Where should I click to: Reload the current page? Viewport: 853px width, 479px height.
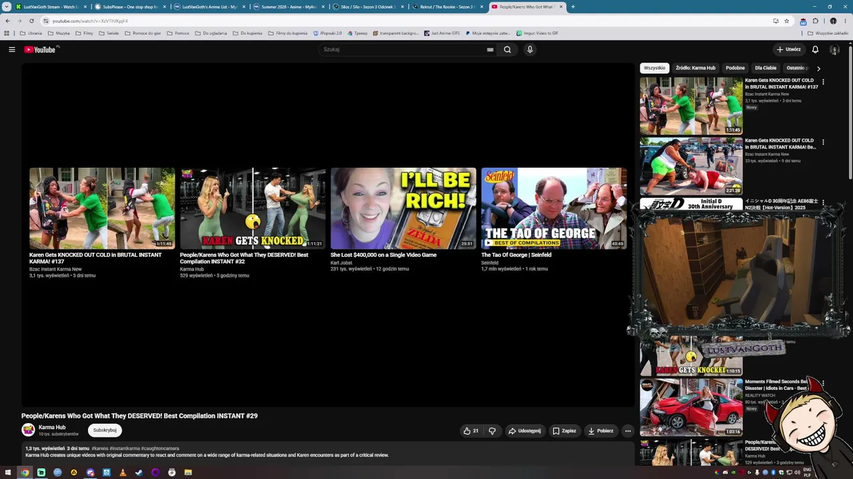pyautogui.click(x=31, y=21)
